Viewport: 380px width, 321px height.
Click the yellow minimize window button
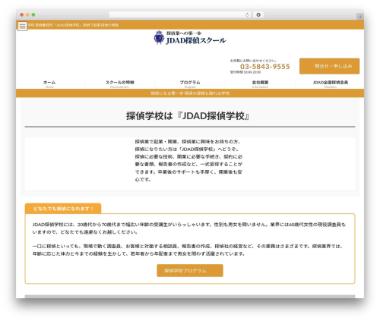tap(27, 15)
